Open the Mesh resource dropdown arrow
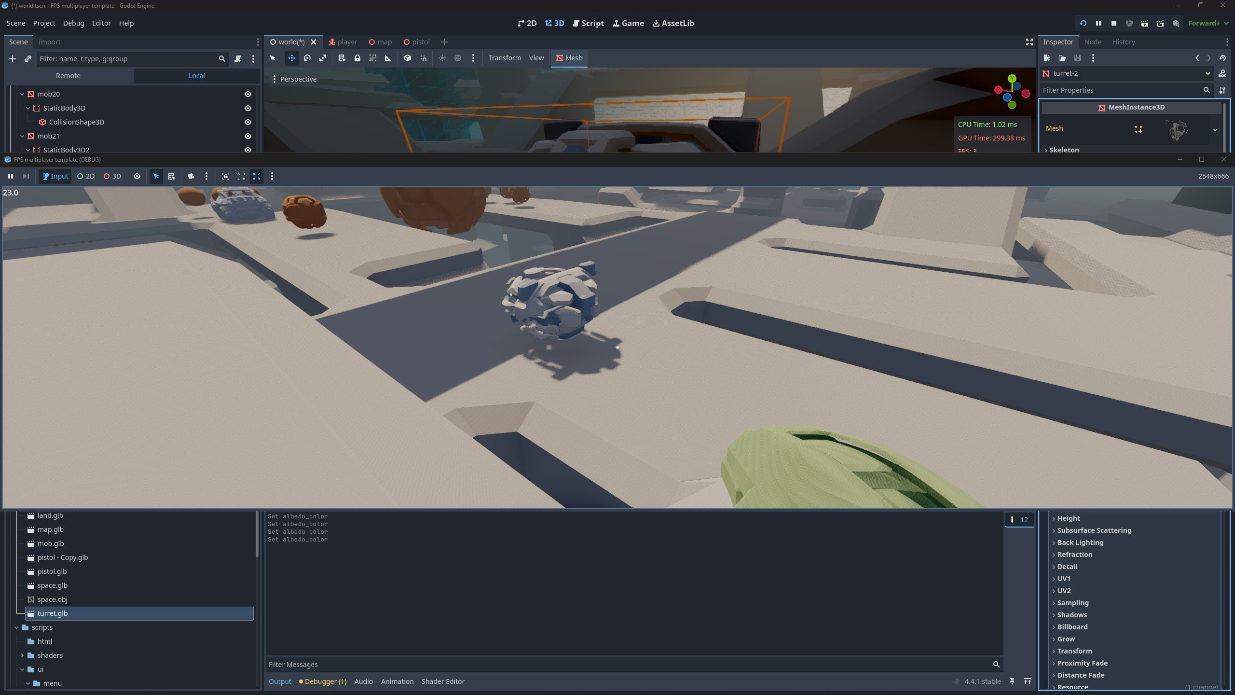 1215,129
